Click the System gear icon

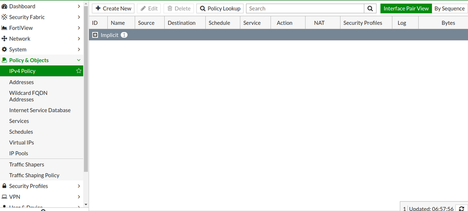tap(4, 50)
